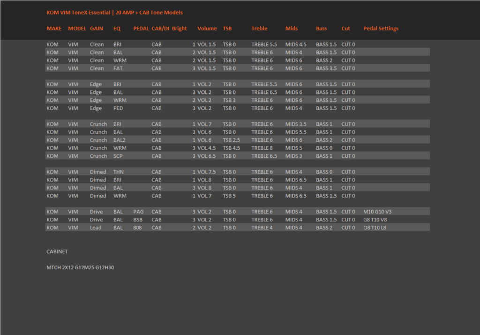Click BASS 2 in the Lead row
The height and width of the screenshot is (335, 480).
tap(324, 228)
